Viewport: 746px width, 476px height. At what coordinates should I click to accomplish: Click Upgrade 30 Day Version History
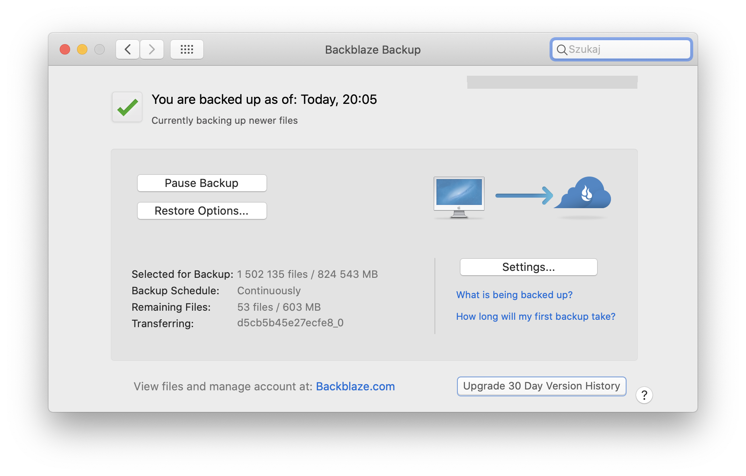(541, 386)
